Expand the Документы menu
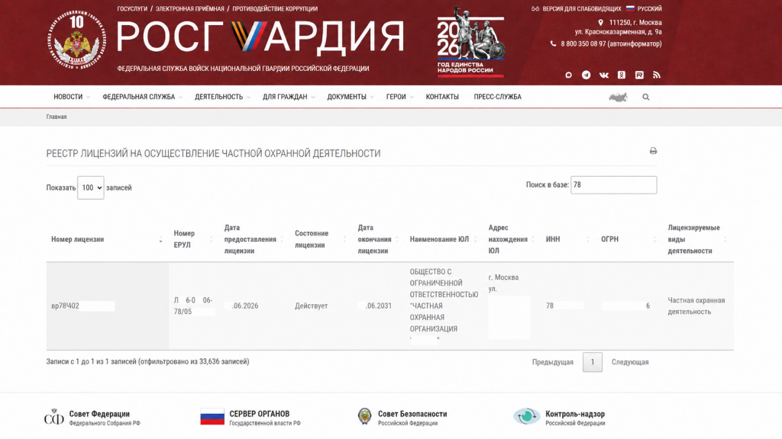Viewport: 782px width, 439px height. click(350, 97)
